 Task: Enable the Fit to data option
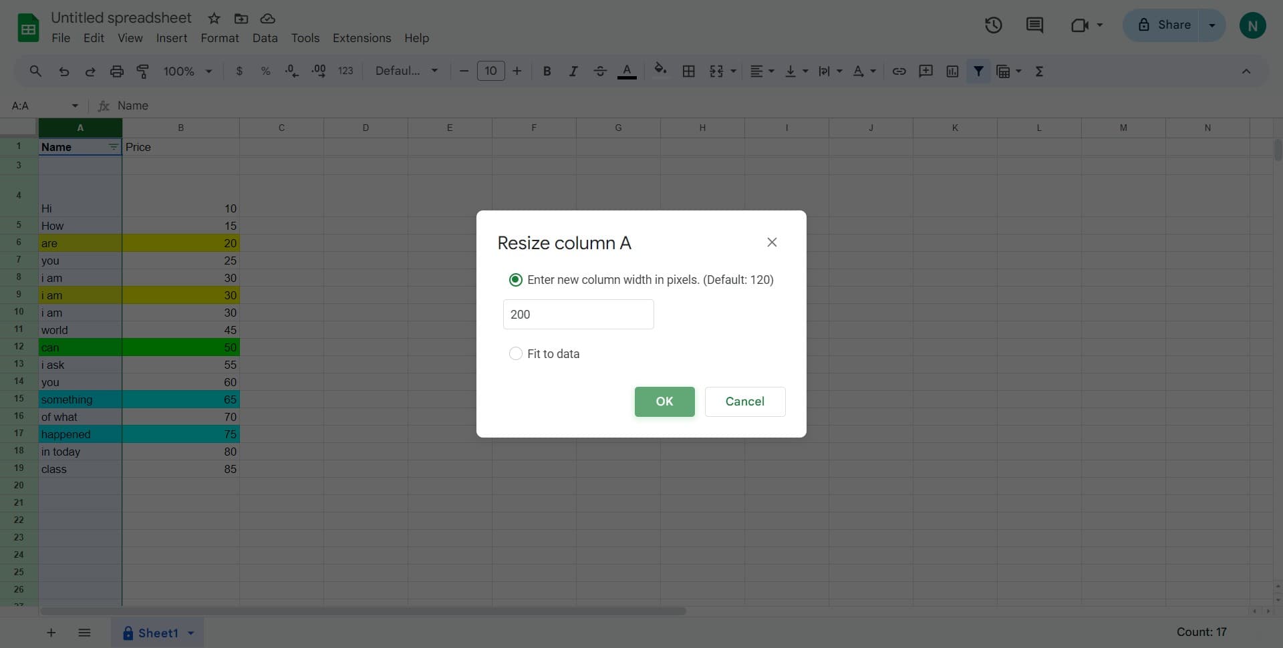pyautogui.click(x=515, y=353)
